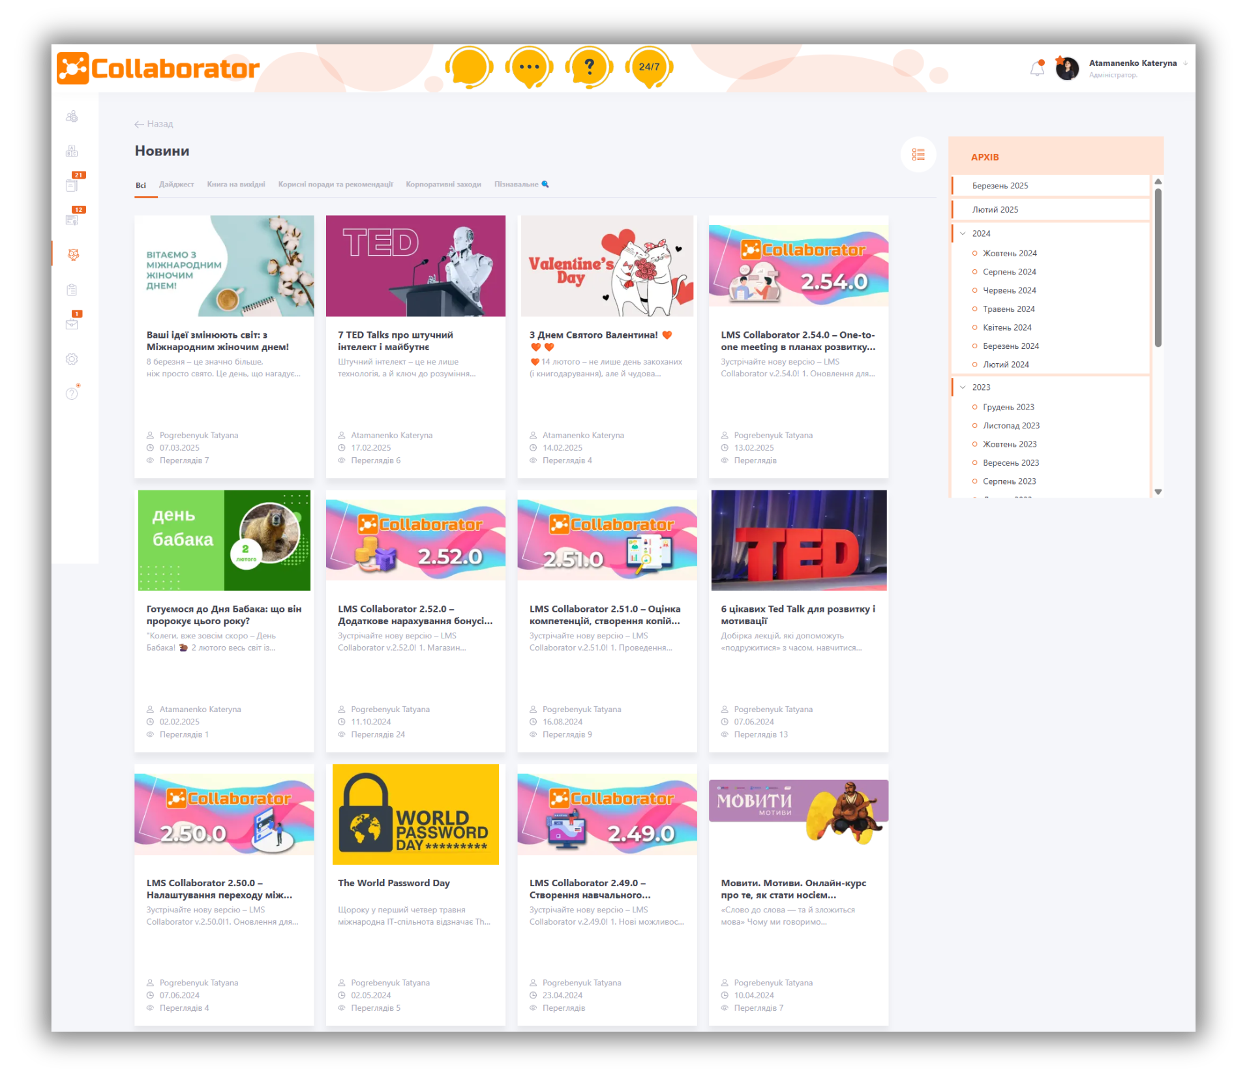Select Грудень 2023 archive entry
The image size is (1247, 1076).
(x=1008, y=407)
